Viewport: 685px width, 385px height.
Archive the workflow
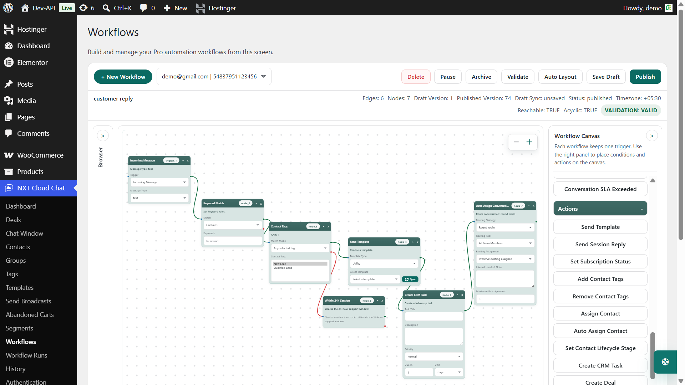[x=481, y=77]
